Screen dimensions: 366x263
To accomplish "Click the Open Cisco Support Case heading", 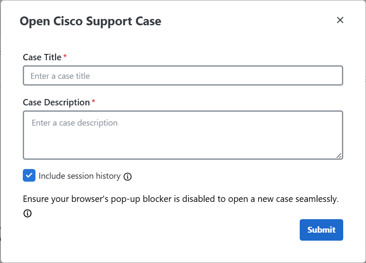I will [90, 21].
